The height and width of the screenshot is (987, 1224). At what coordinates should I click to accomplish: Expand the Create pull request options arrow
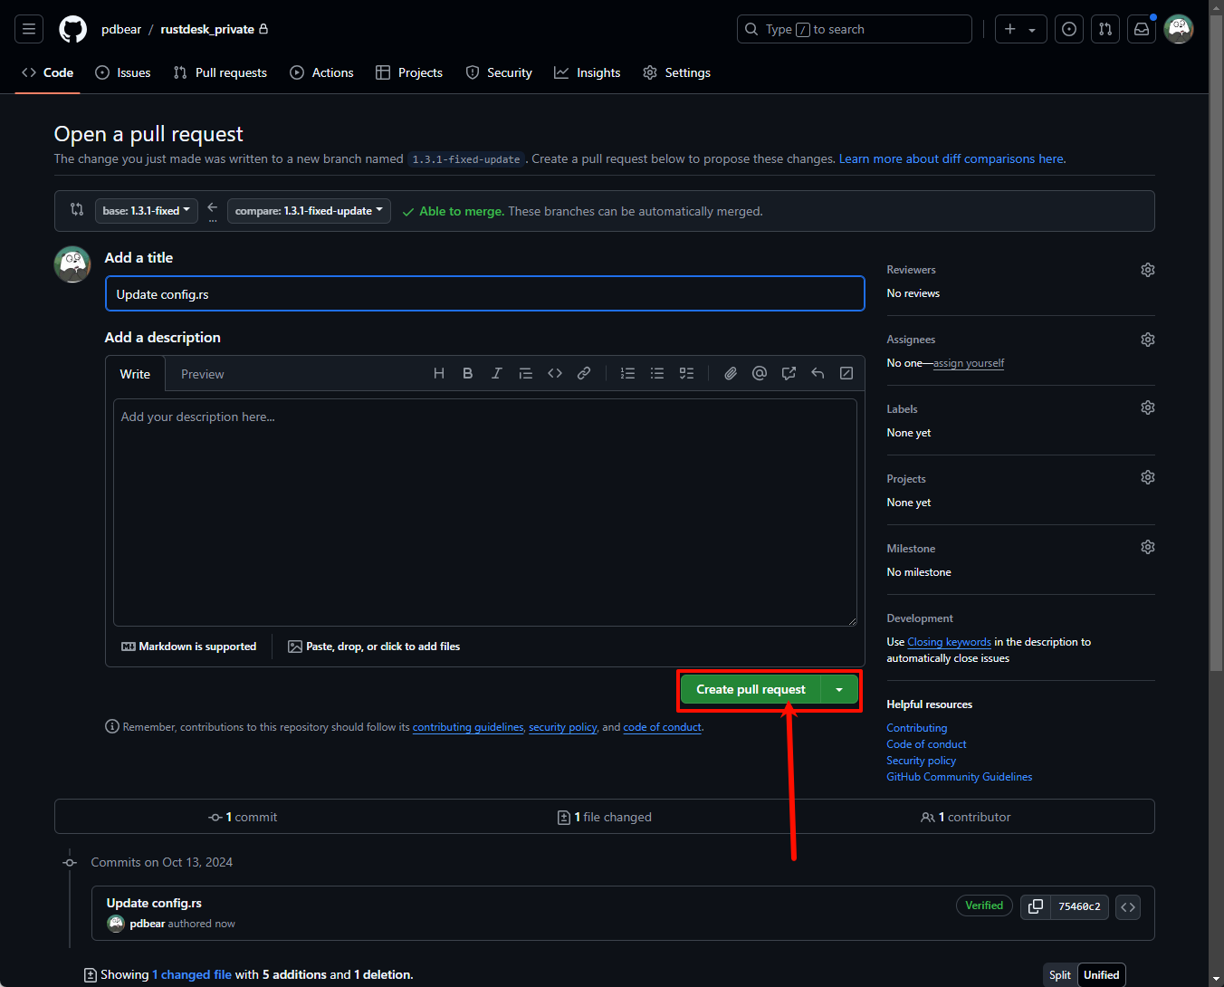coord(839,690)
